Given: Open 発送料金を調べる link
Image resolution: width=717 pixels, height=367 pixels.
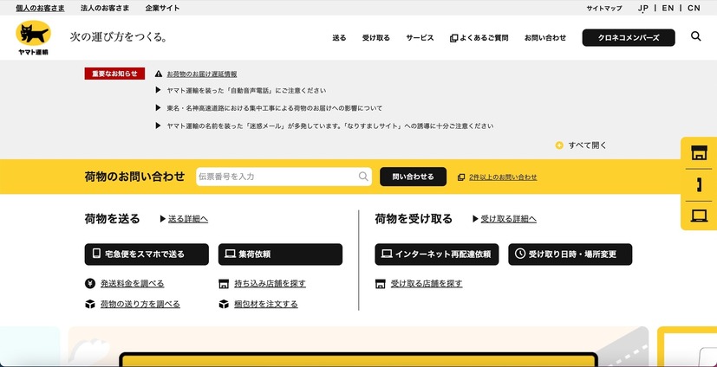Looking at the screenshot, I should pos(132,283).
